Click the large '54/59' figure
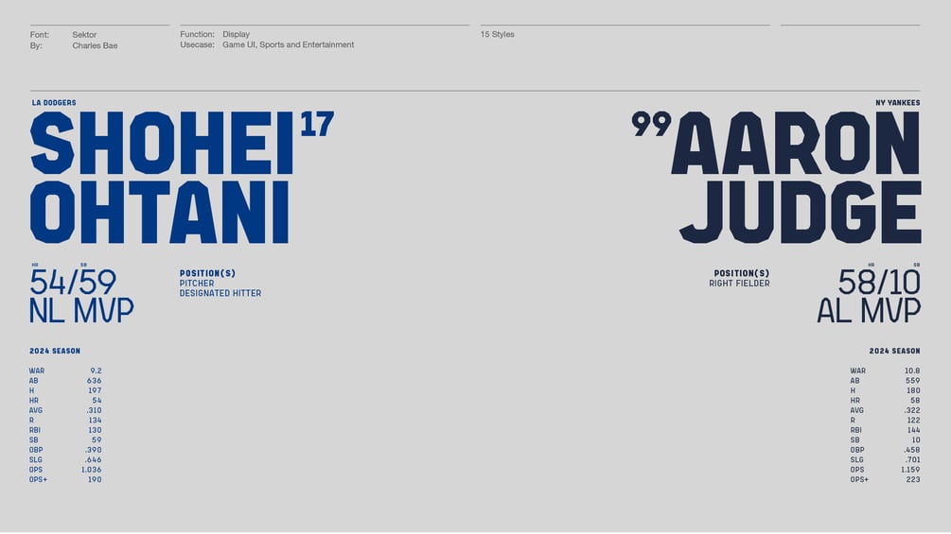 (x=73, y=283)
